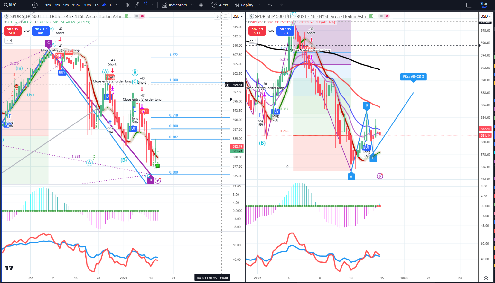Select the blue candles chart style icon

145,5
